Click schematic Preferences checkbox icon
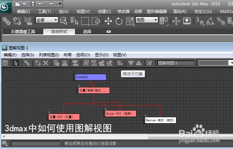The image size is (233, 149). tap(149, 63)
